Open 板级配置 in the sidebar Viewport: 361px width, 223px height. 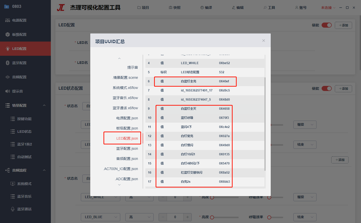pyautogui.click(x=25, y=34)
